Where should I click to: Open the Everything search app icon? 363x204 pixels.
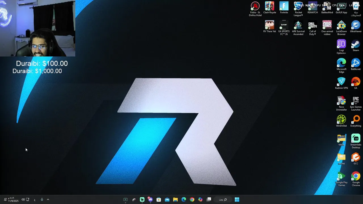tap(356, 121)
